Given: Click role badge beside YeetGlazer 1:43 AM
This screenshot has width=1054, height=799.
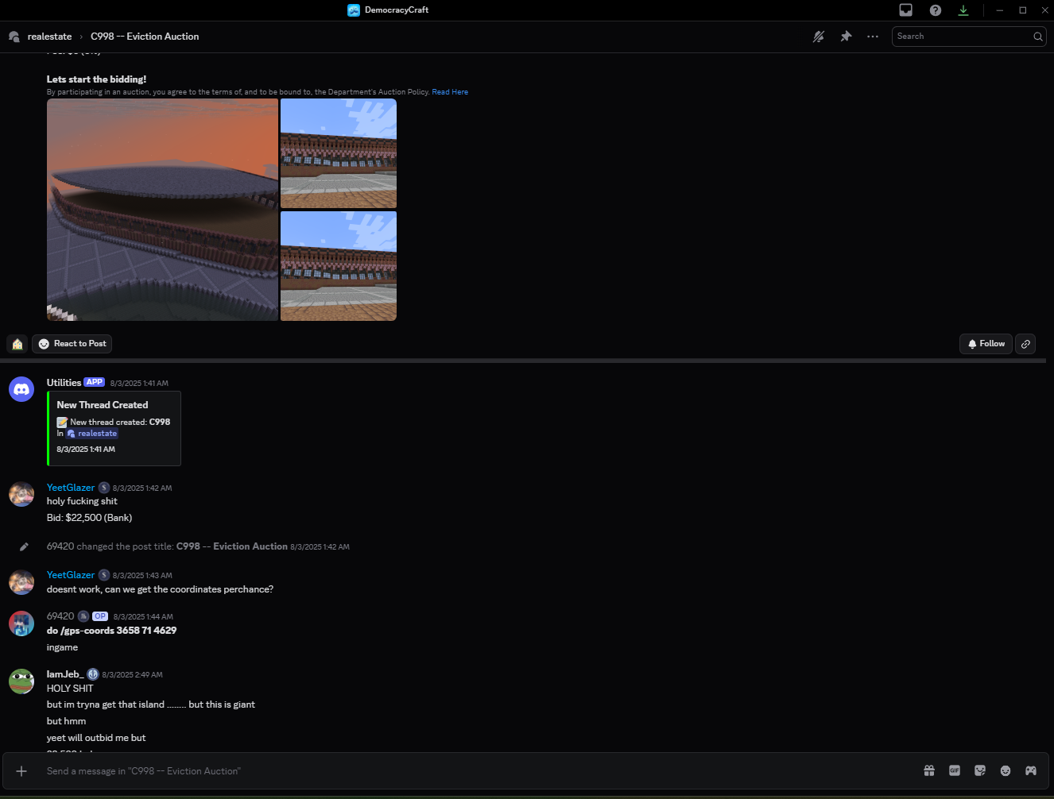Looking at the screenshot, I should tap(104, 575).
